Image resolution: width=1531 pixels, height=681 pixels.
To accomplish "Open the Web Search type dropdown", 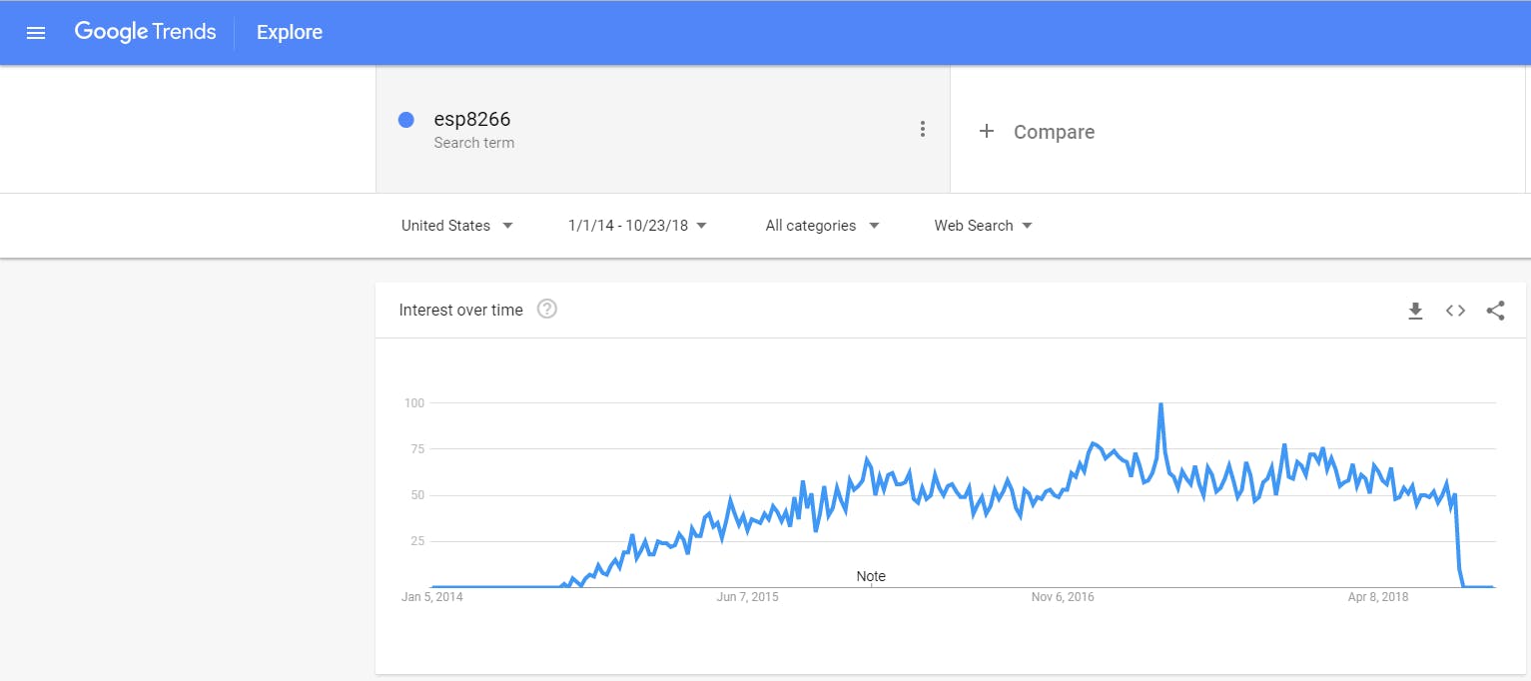I will click(x=983, y=226).
